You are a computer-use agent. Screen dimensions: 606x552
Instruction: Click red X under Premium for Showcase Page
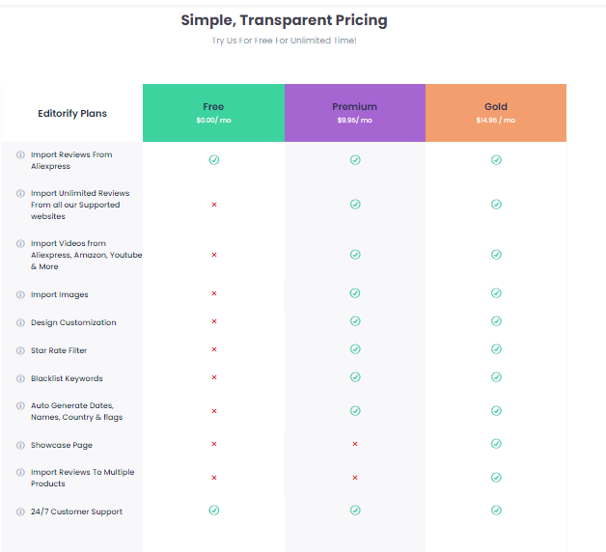355,444
